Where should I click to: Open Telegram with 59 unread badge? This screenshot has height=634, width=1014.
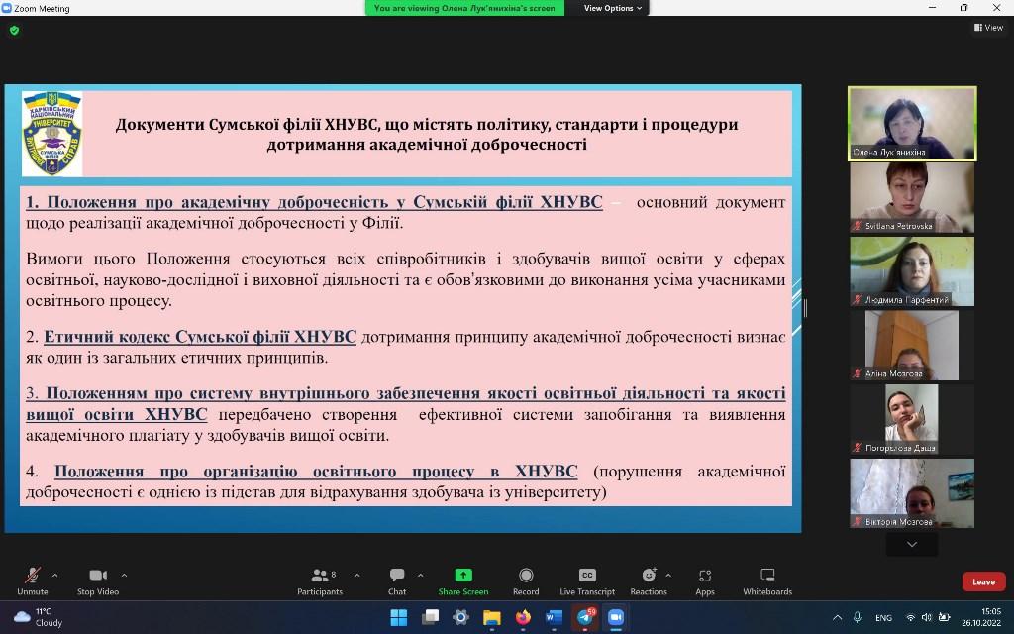(585, 618)
